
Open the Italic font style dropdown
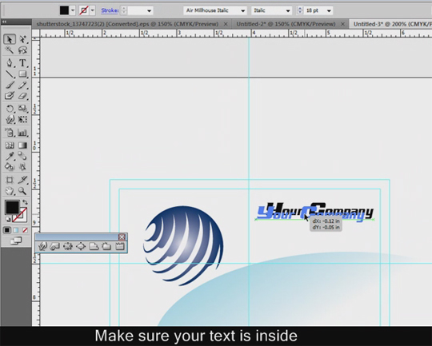pyautogui.click(x=288, y=10)
